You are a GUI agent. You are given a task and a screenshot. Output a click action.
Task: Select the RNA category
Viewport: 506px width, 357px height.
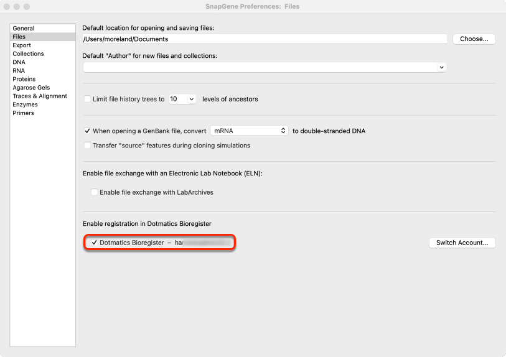click(19, 70)
